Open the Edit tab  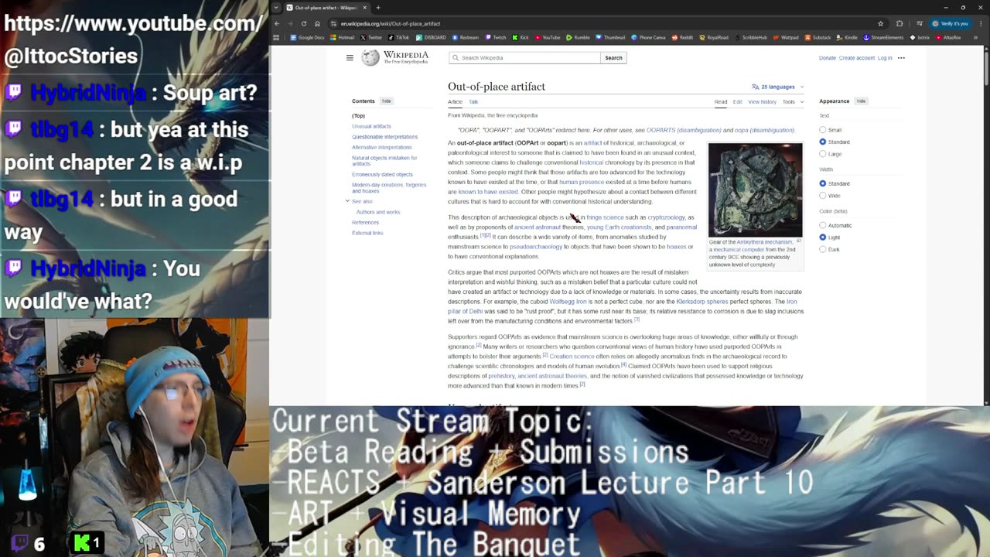(737, 101)
